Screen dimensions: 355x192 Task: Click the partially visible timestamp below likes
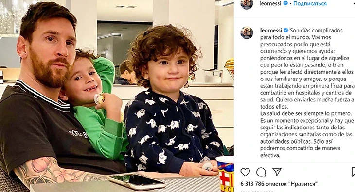coord(257,191)
